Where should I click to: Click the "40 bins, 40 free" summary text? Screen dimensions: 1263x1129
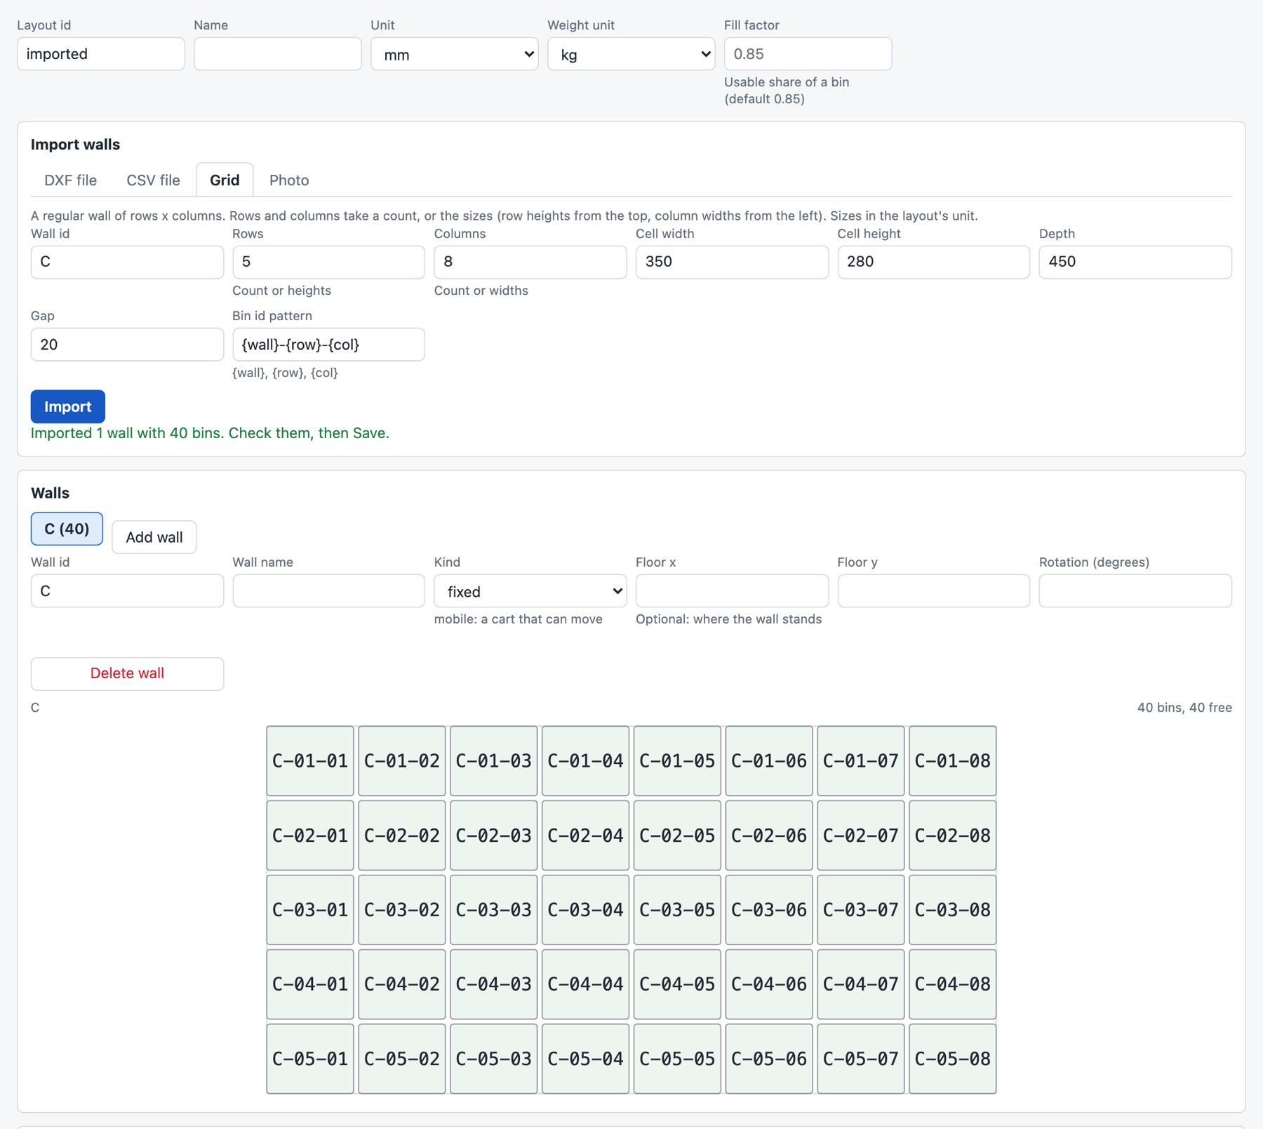coord(1184,708)
